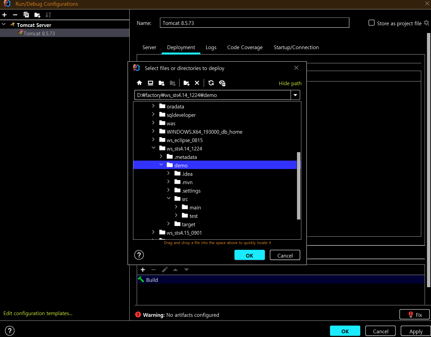Navigate to project directory icon
This screenshot has height=337, width=431.
pos(162,83)
